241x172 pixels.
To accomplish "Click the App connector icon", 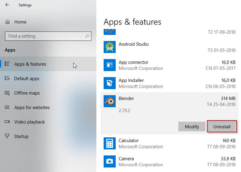I will 110,65.
